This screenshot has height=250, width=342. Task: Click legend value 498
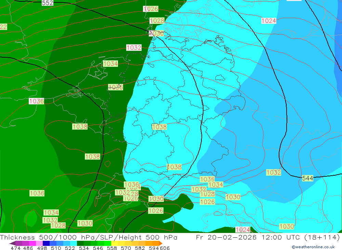(42, 248)
